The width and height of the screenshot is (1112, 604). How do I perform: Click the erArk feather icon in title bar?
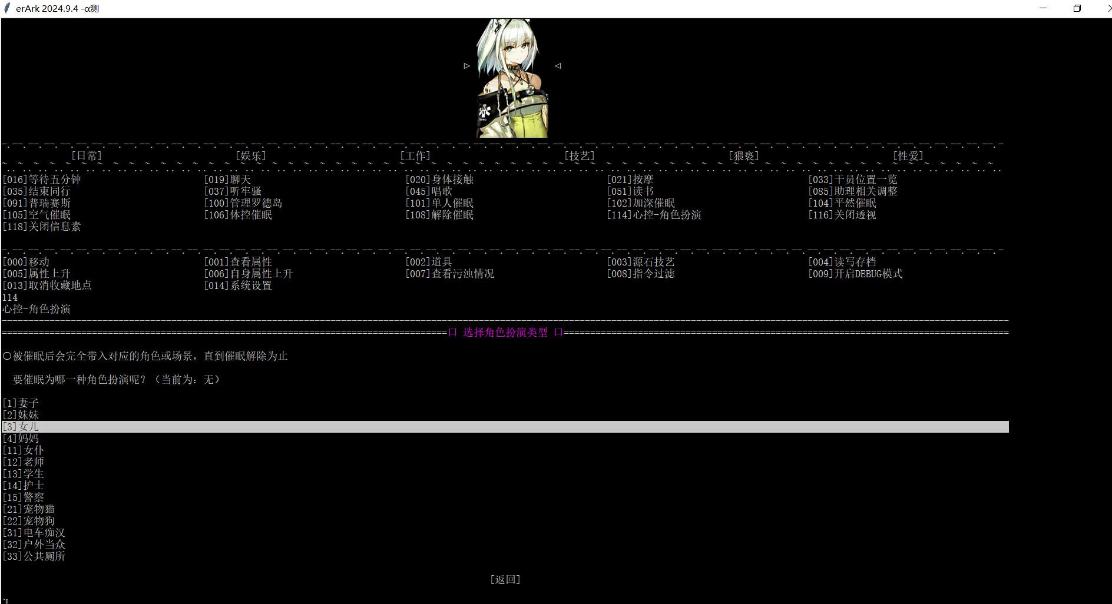click(x=8, y=8)
